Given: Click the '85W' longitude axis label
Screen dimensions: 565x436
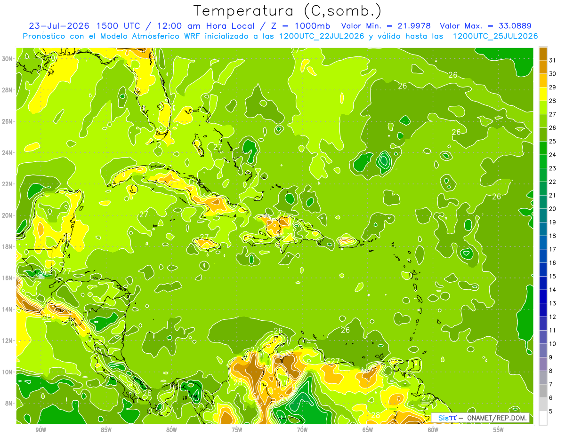Looking at the screenshot, I should (x=106, y=430).
